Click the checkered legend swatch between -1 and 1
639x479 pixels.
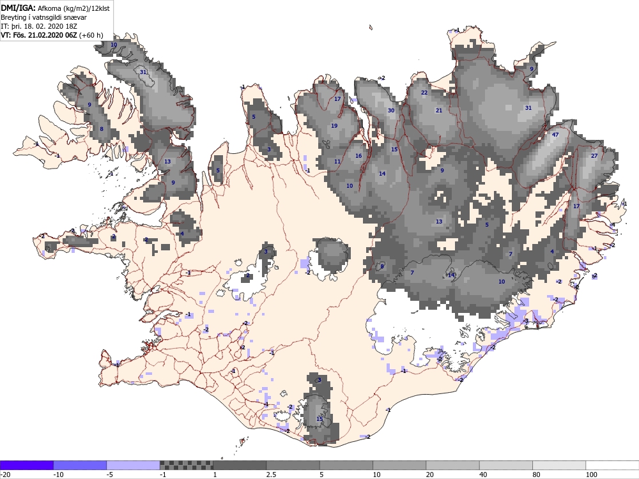pos(186,465)
